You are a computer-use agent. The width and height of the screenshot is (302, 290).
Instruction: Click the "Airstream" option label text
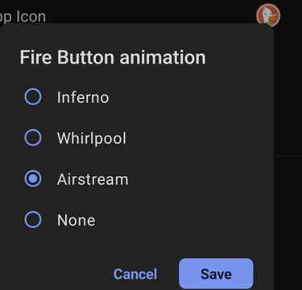[93, 179]
